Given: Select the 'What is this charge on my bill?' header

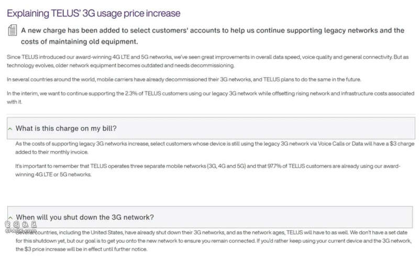Looking at the screenshot, I should tap(211, 128).
